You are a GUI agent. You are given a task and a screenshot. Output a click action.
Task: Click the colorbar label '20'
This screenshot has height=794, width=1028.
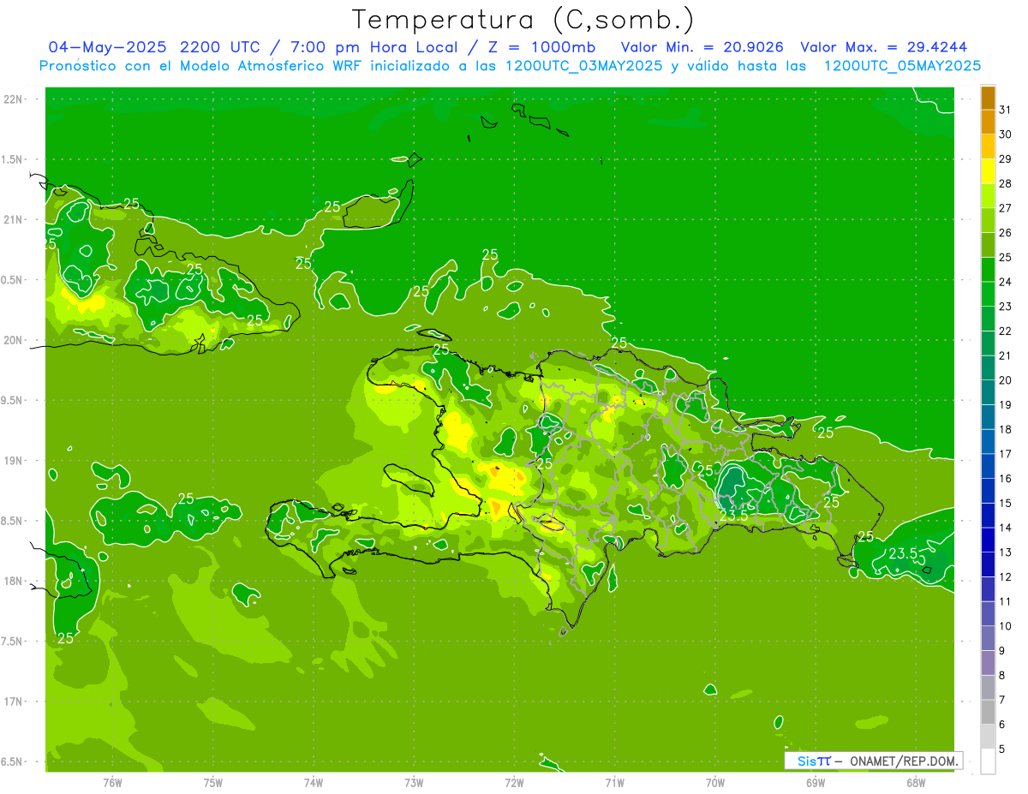pyautogui.click(x=1006, y=380)
